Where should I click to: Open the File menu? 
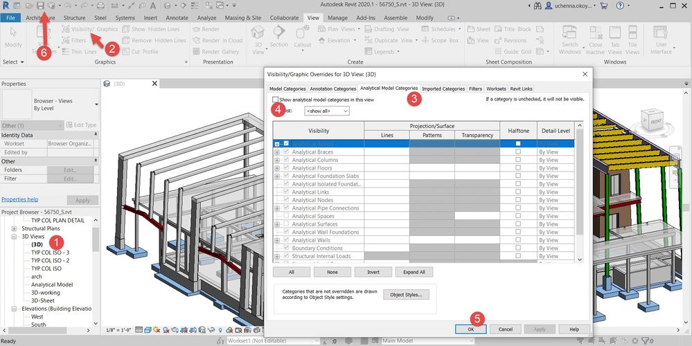pos(10,17)
